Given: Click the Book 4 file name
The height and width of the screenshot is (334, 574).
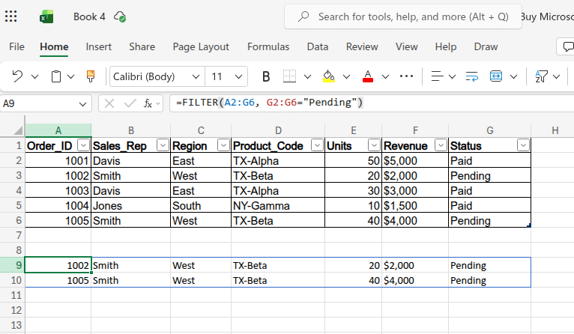Looking at the screenshot, I should tap(89, 16).
